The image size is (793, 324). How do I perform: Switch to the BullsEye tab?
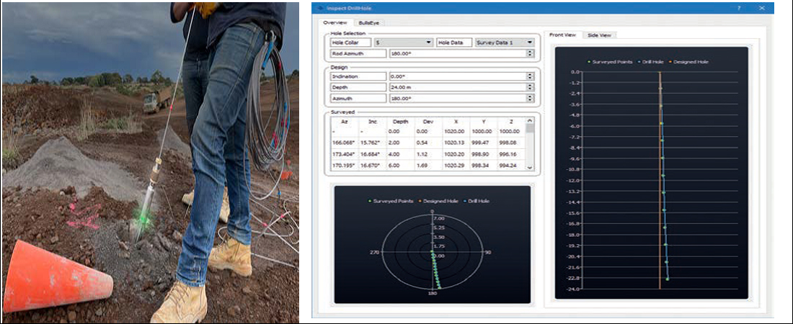[x=370, y=22]
